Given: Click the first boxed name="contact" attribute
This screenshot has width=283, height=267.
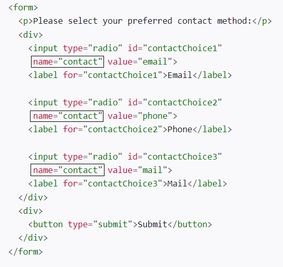Looking at the screenshot, I should 67,62.
